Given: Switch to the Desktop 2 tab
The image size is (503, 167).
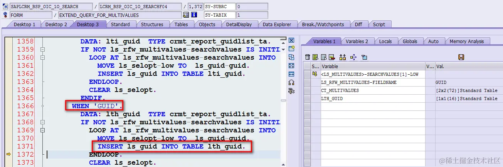Looking at the screenshot, I should [56, 24].
